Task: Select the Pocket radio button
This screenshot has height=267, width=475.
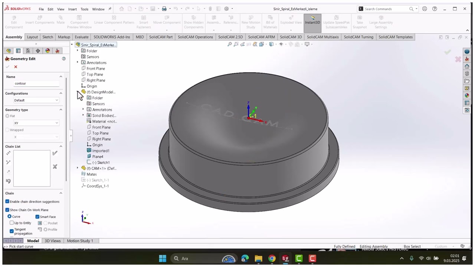Action: 46,223
